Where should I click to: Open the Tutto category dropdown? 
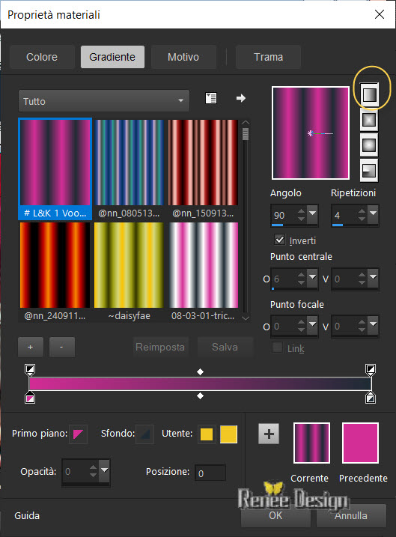pos(104,101)
